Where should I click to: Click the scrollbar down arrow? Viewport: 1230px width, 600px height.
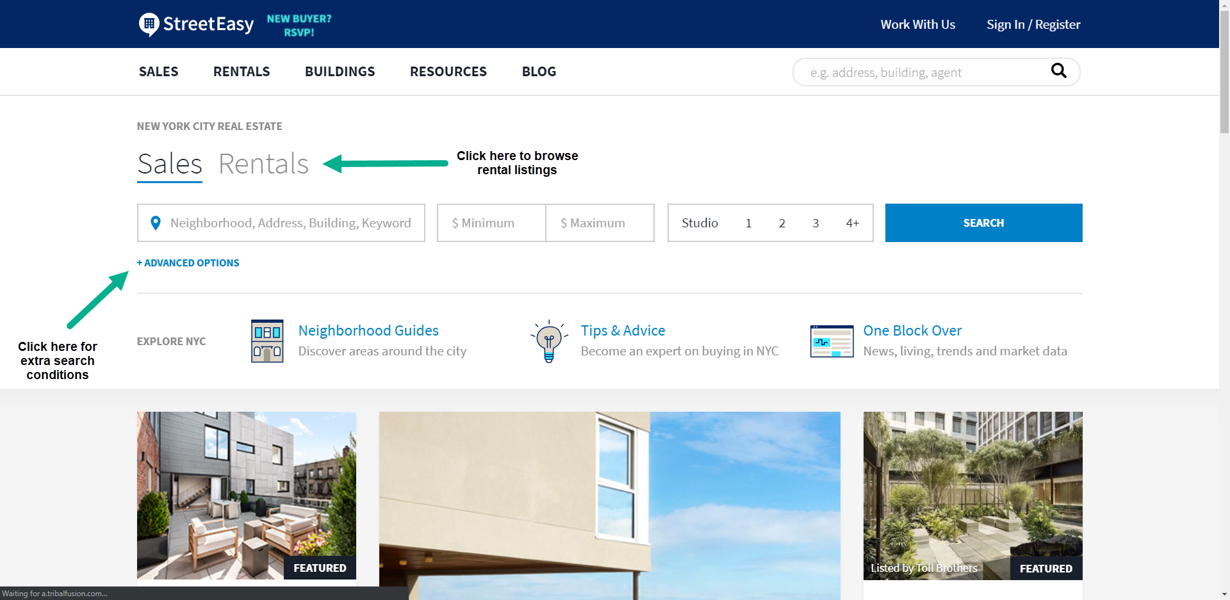[1224, 594]
